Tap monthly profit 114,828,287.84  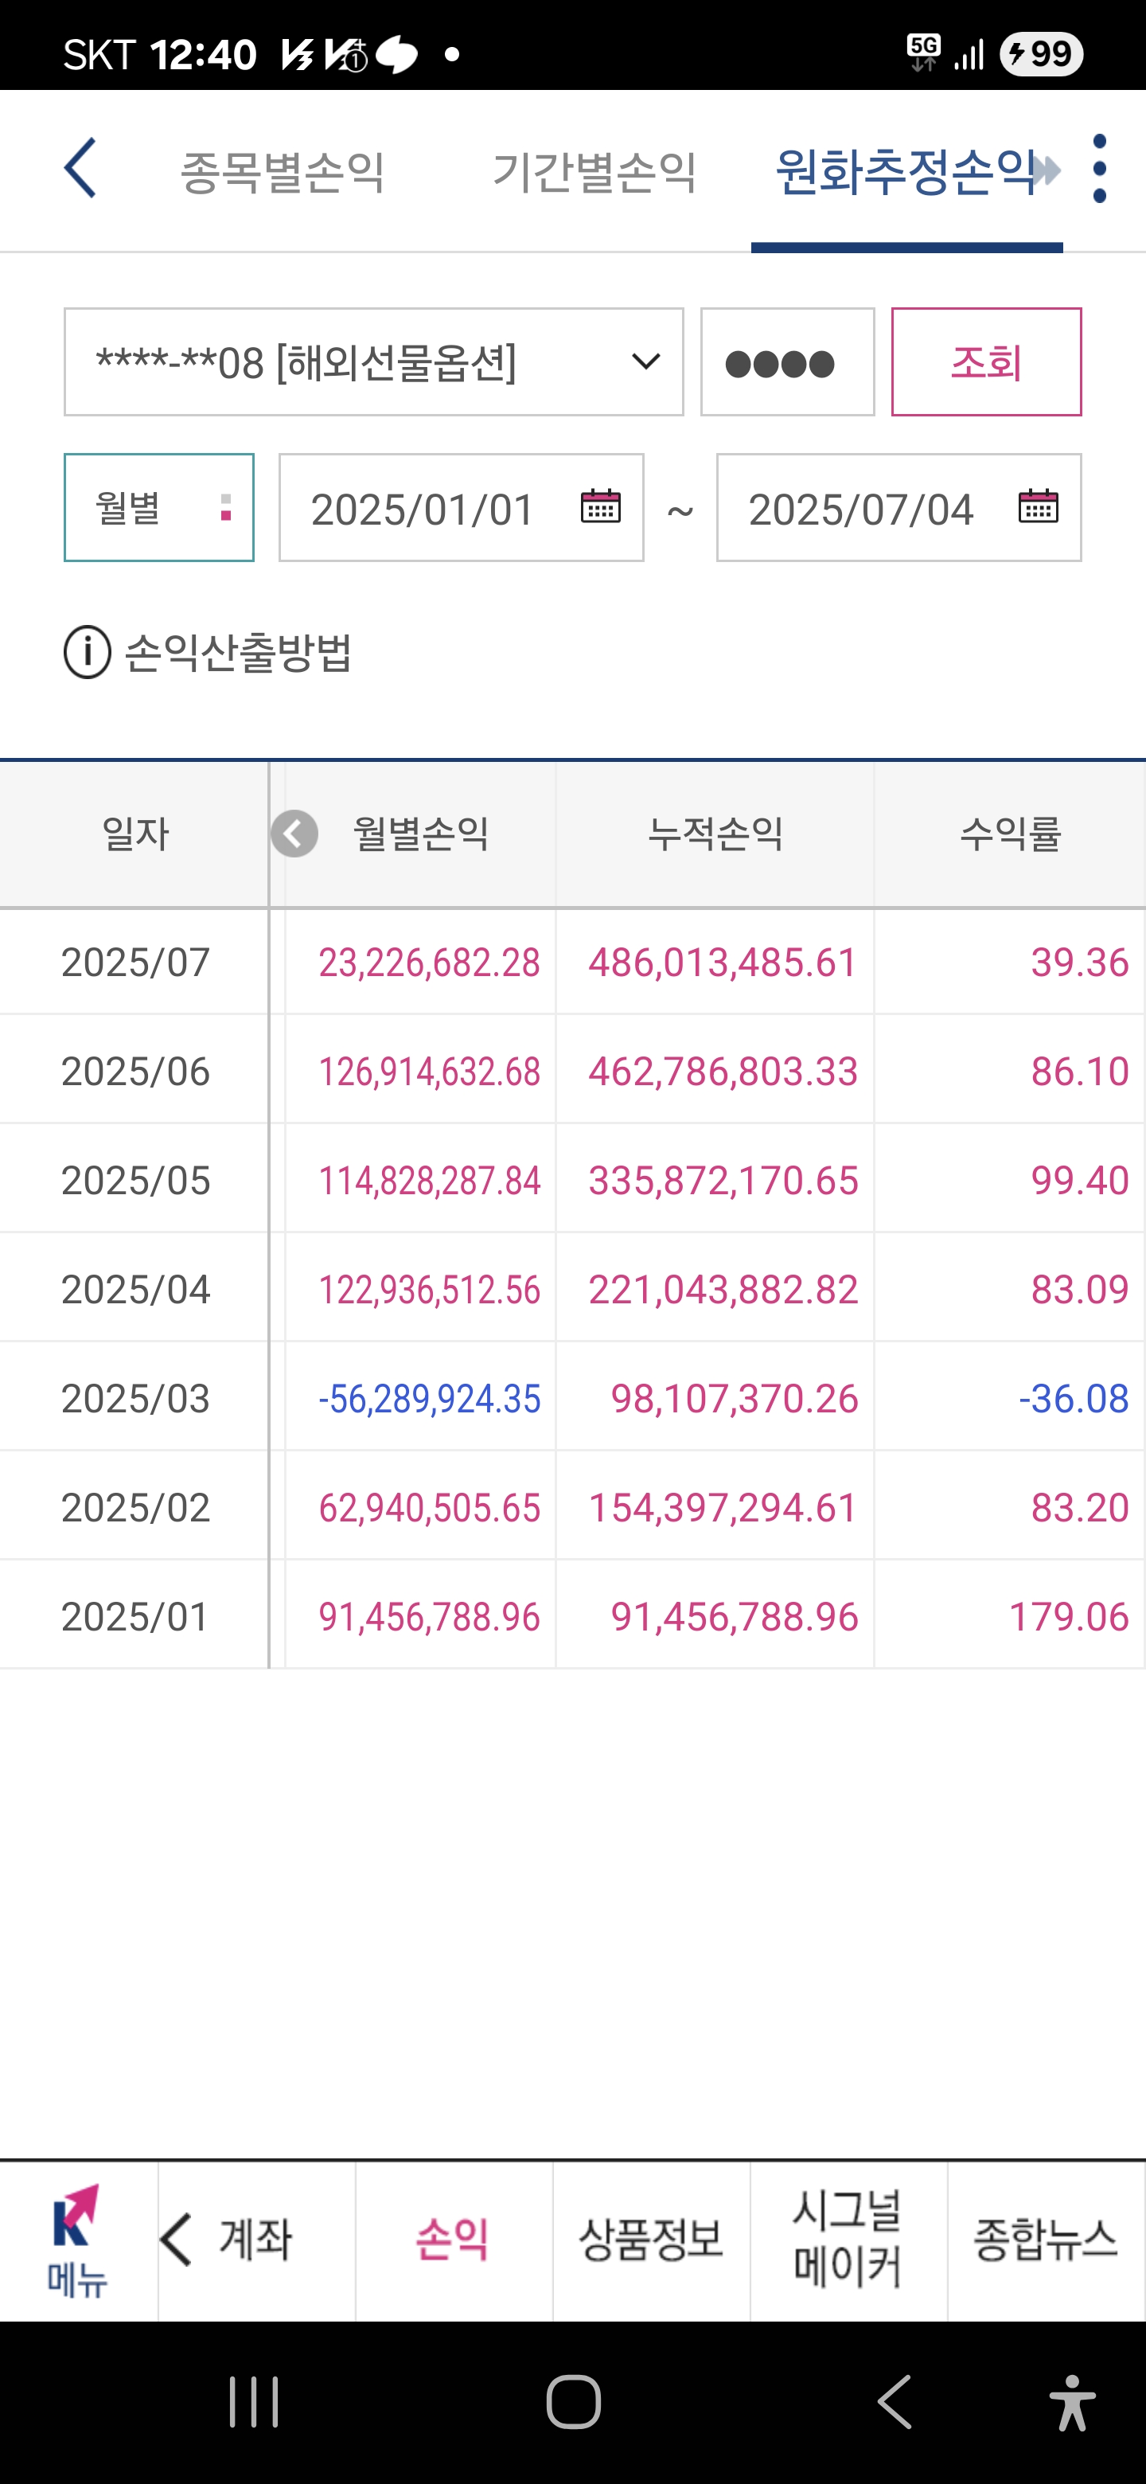(x=429, y=1180)
